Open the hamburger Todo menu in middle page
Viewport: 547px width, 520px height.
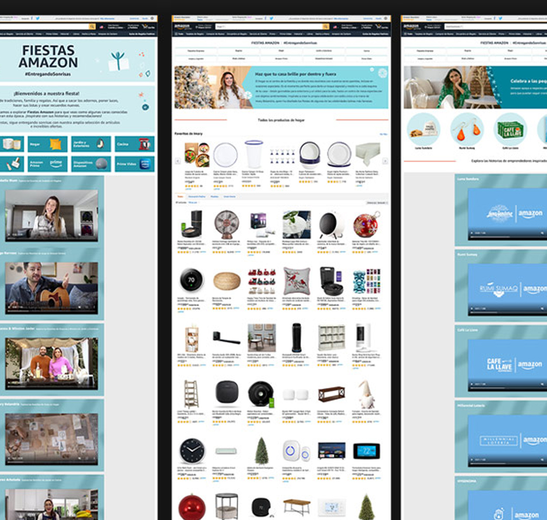coord(179,34)
